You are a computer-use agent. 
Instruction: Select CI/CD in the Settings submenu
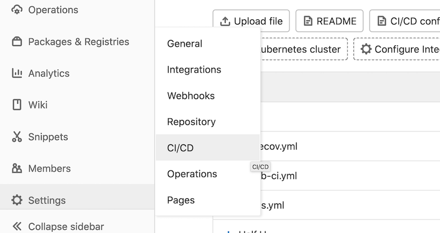point(180,148)
